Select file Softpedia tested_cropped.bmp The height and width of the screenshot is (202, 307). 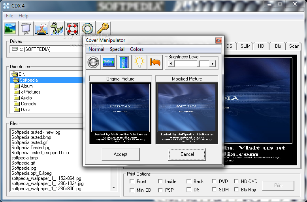(x=40, y=153)
